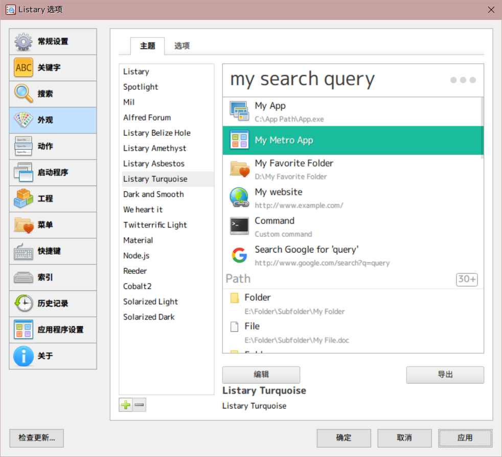Select the Cobalt2 theme

click(x=167, y=287)
